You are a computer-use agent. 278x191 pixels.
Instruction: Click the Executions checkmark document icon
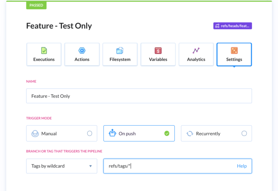pos(44,51)
